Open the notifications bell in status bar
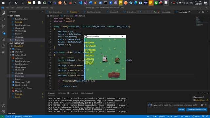Viewport: 210px width, 118px height. coord(207,117)
